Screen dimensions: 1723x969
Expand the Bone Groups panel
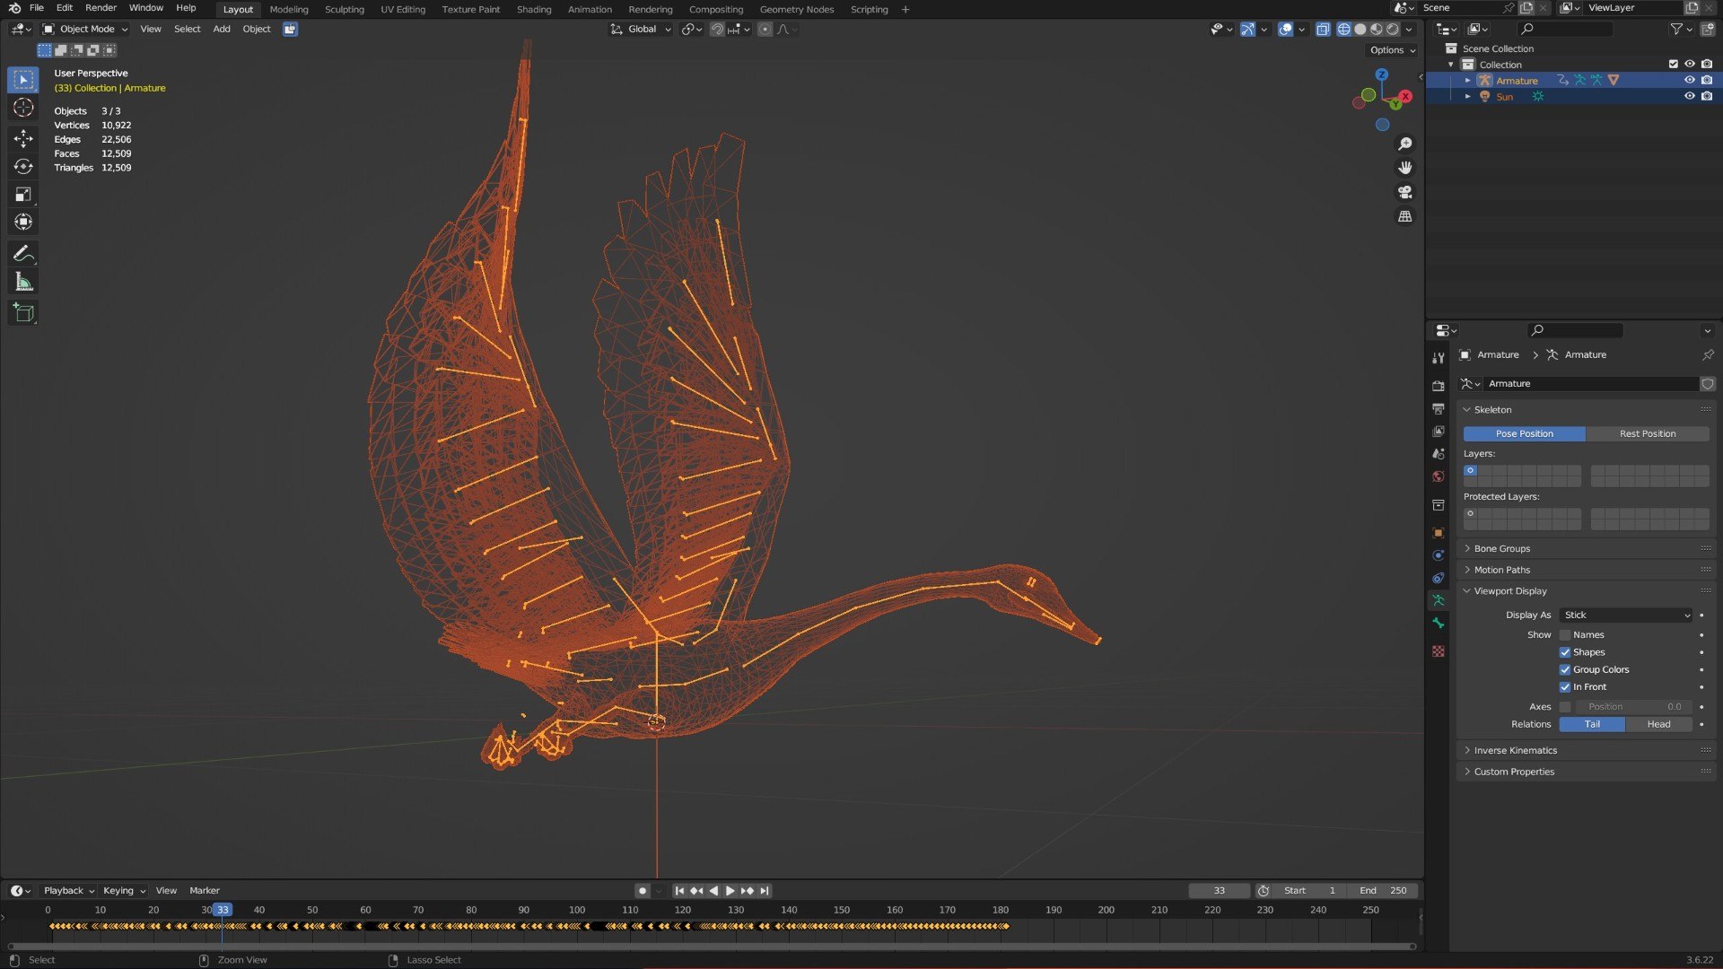click(x=1587, y=548)
